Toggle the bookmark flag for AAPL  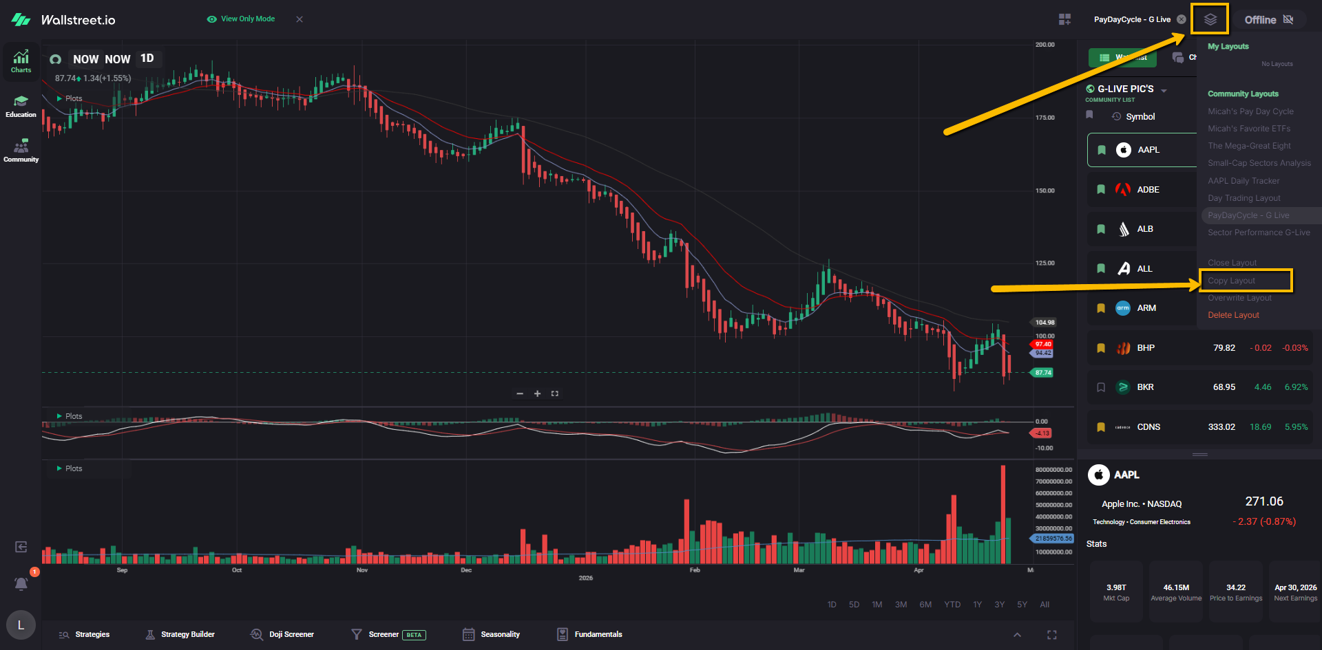tap(1102, 150)
